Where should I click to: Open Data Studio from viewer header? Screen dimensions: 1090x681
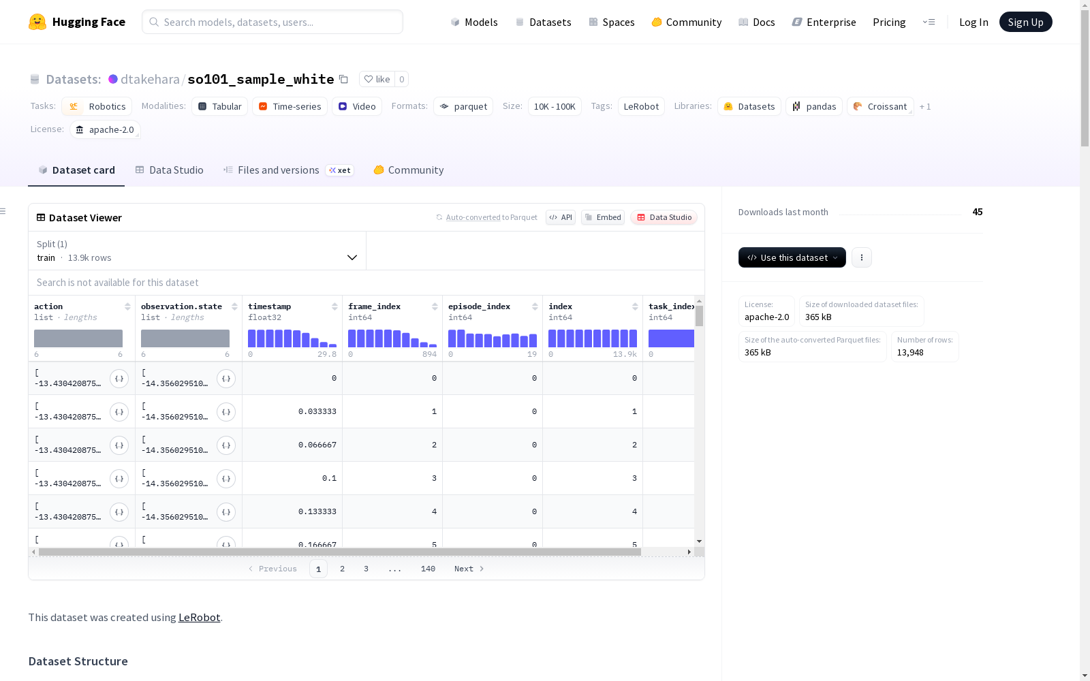pos(664,217)
